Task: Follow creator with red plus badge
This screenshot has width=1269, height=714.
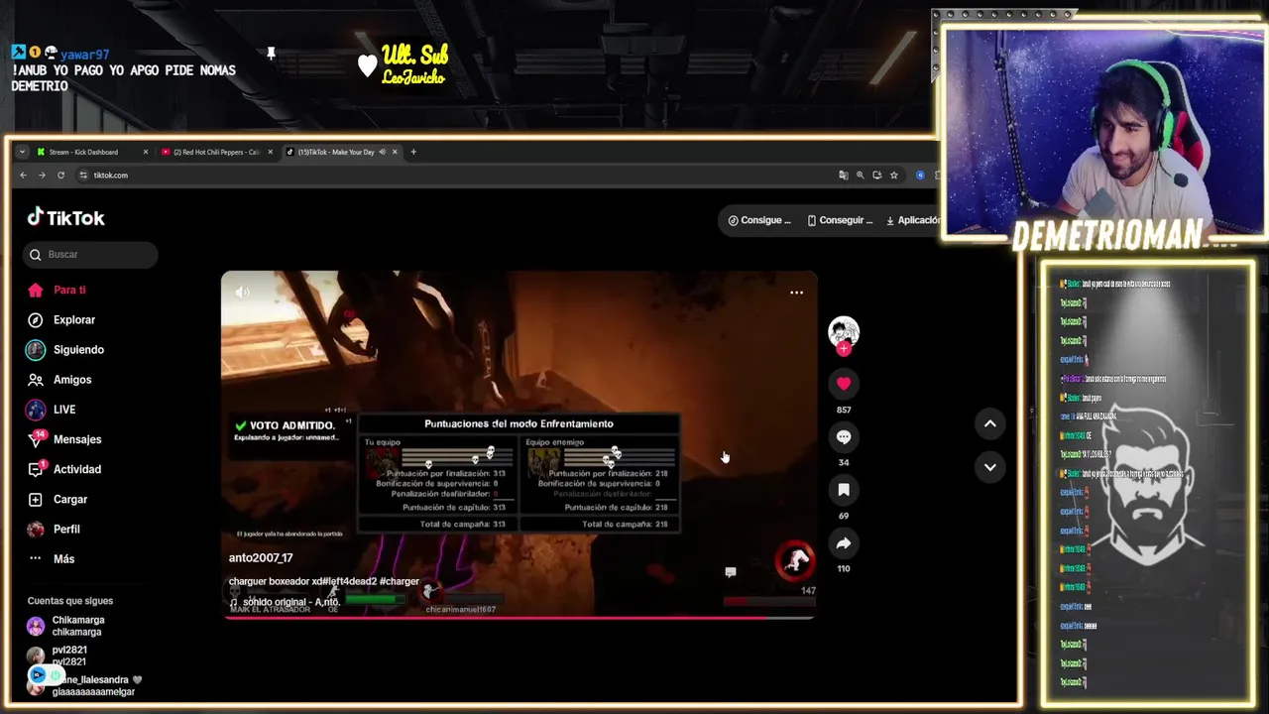Action: point(844,348)
